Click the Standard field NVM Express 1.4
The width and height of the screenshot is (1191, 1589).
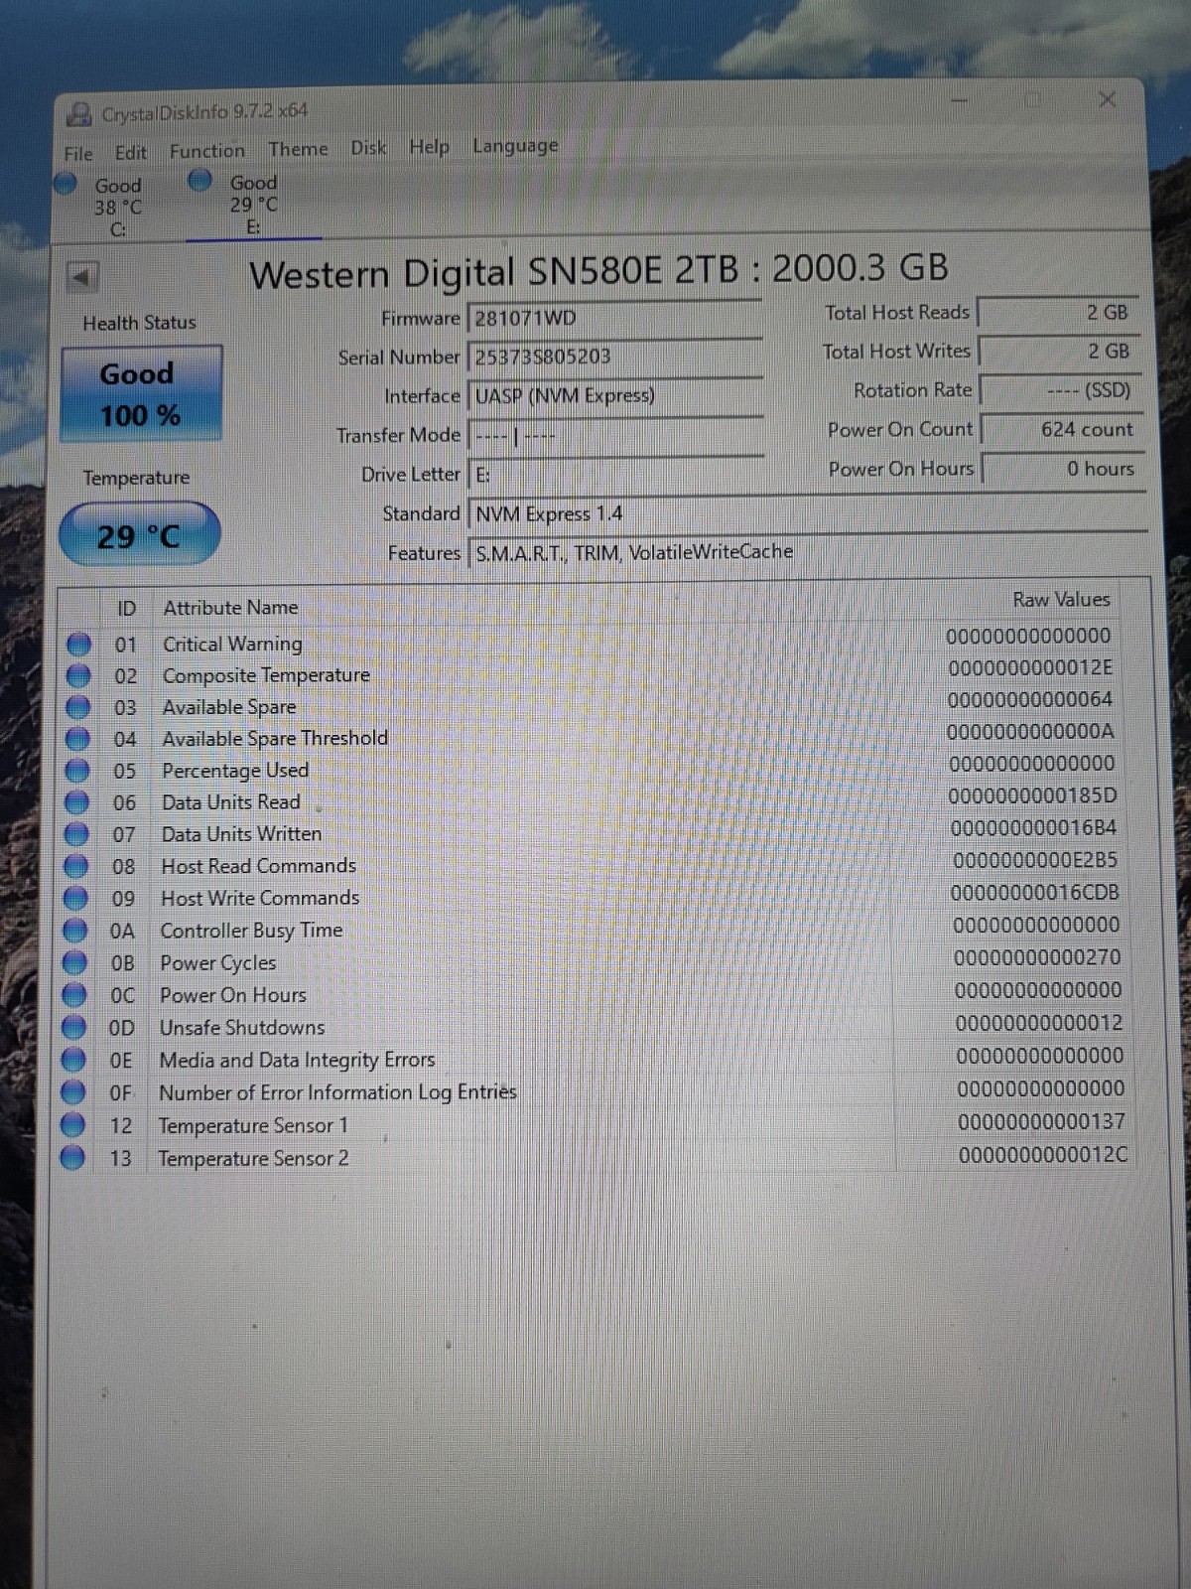(806, 512)
